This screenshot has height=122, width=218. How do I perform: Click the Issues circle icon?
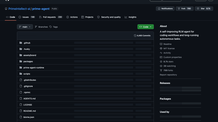[x=20, y=17]
